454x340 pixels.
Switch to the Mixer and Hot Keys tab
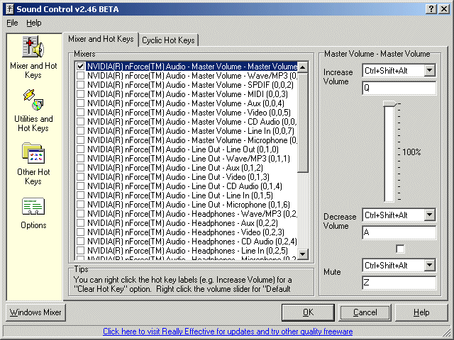coord(101,39)
